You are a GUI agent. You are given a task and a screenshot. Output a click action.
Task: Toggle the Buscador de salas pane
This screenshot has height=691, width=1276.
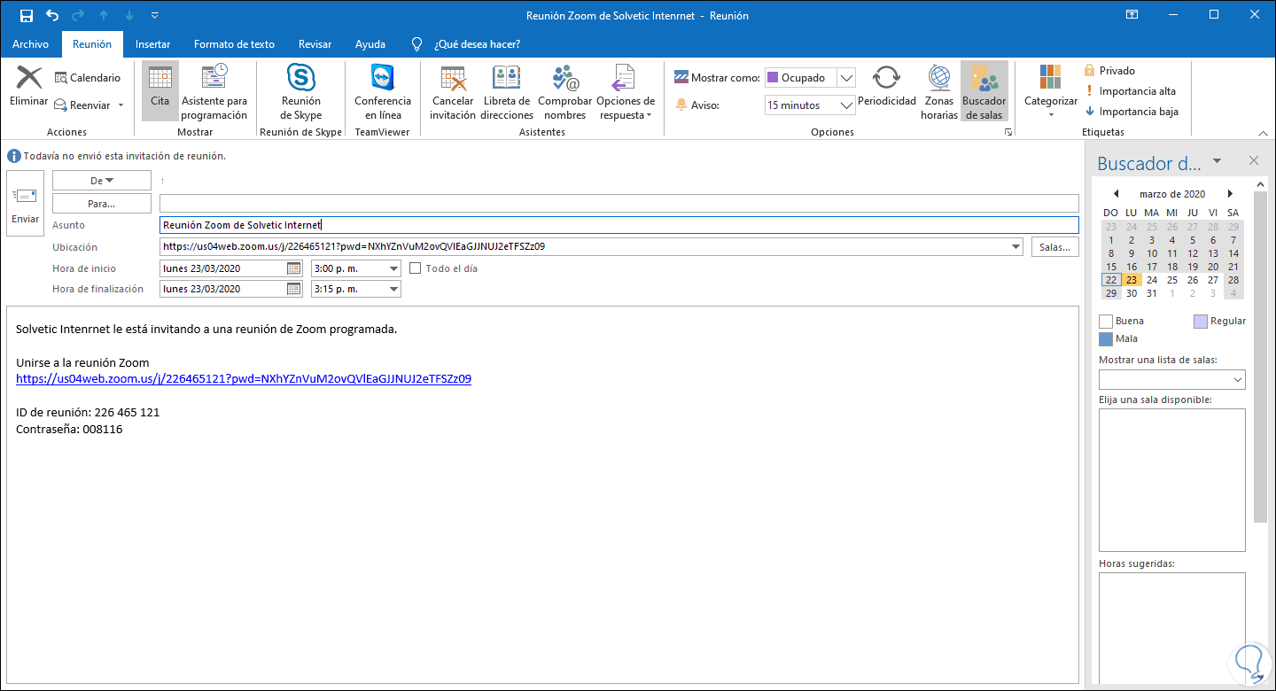click(984, 92)
